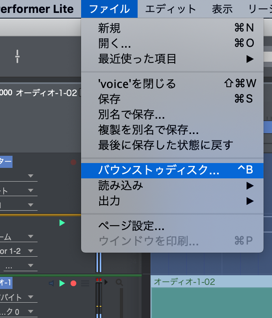Choose 新規 from the File menu

click(172, 27)
